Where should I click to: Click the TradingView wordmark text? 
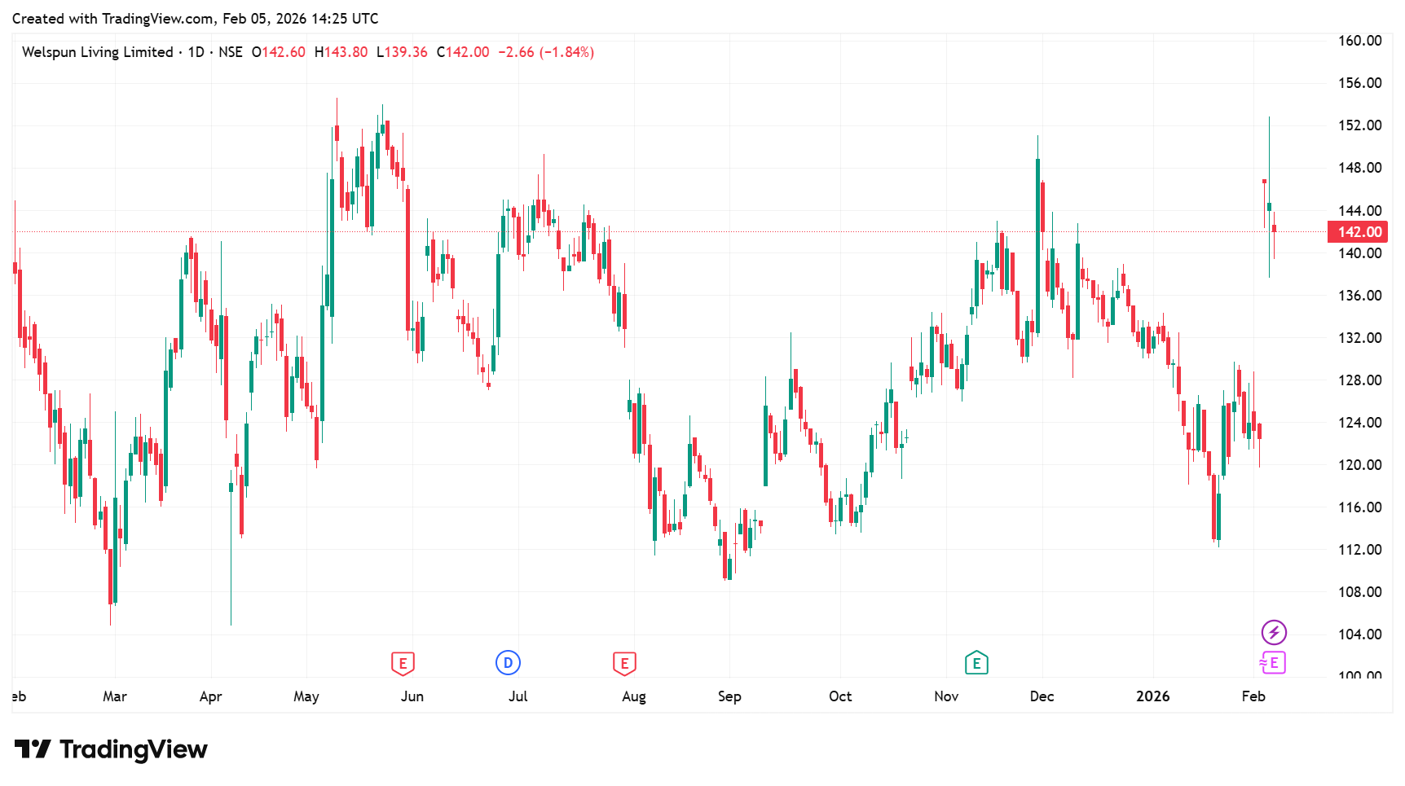[134, 749]
